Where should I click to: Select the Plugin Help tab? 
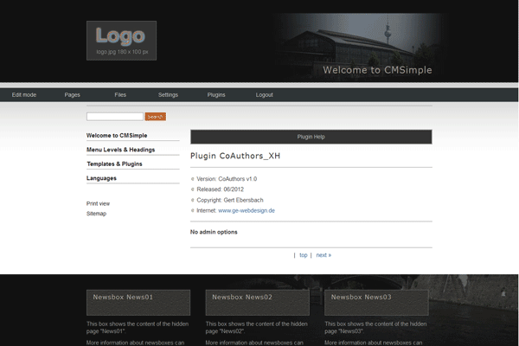pyautogui.click(x=311, y=137)
